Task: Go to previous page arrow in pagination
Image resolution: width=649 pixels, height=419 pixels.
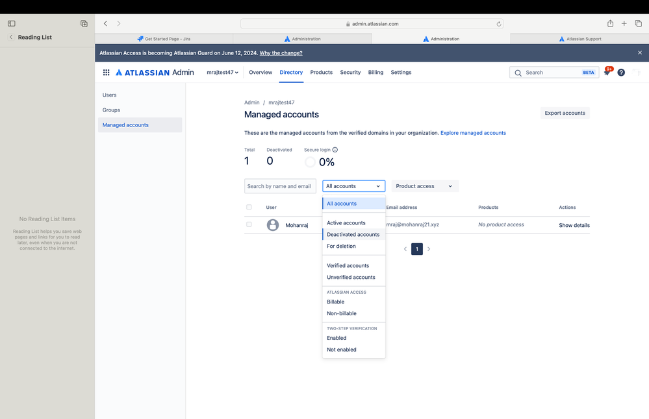Action: pos(405,249)
